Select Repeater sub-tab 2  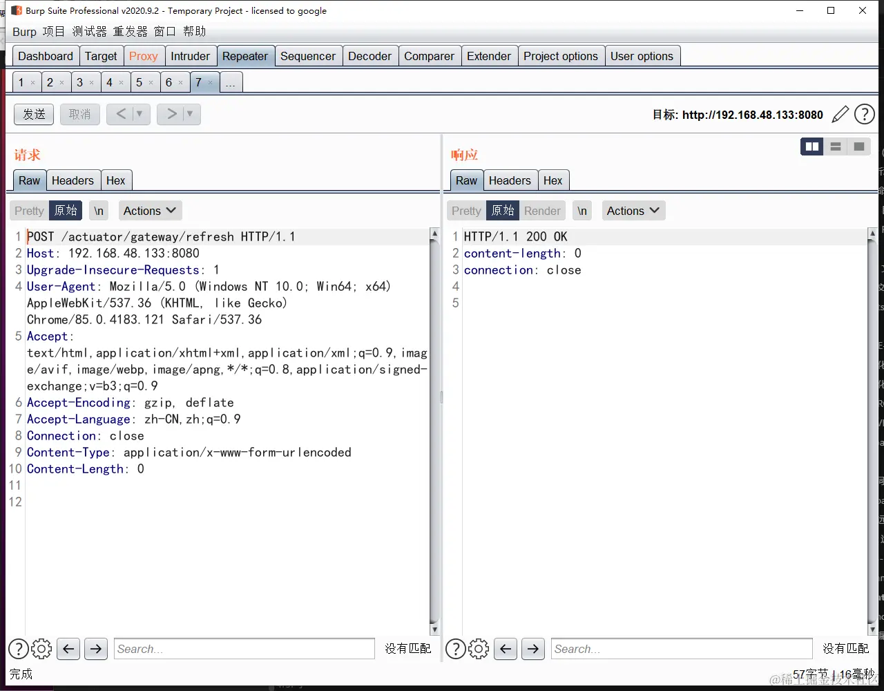[50, 82]
